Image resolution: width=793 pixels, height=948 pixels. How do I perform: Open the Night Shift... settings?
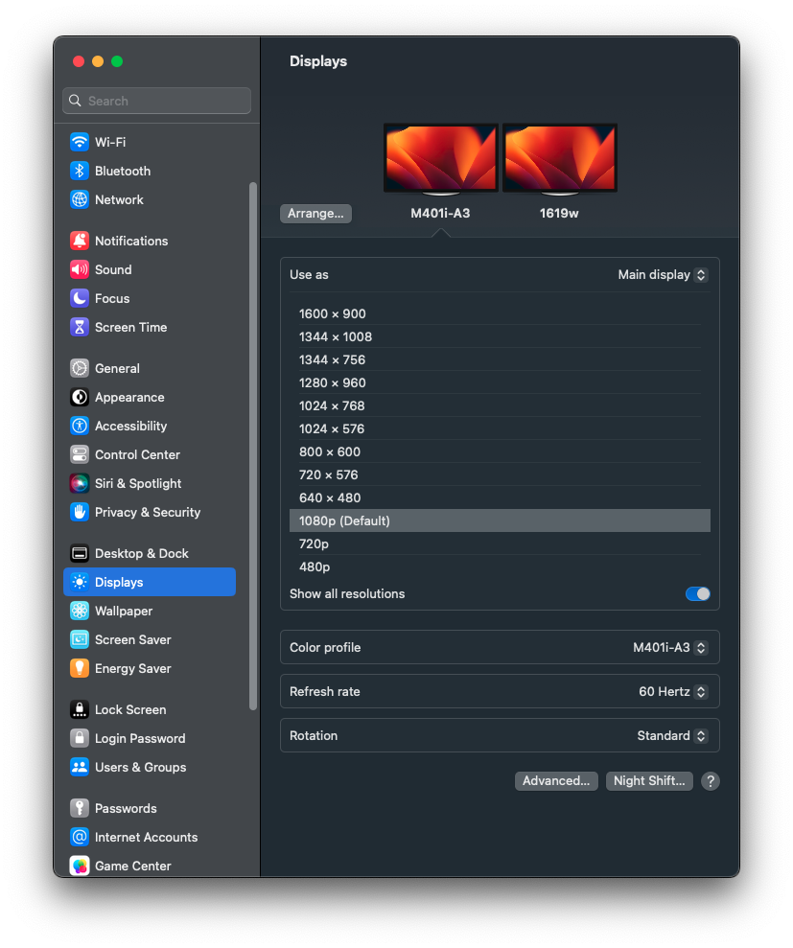[x=649, y=781]
